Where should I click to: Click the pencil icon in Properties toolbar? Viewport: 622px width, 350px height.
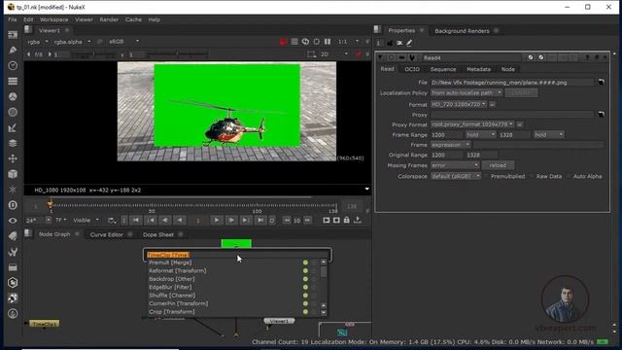(409, 43)
